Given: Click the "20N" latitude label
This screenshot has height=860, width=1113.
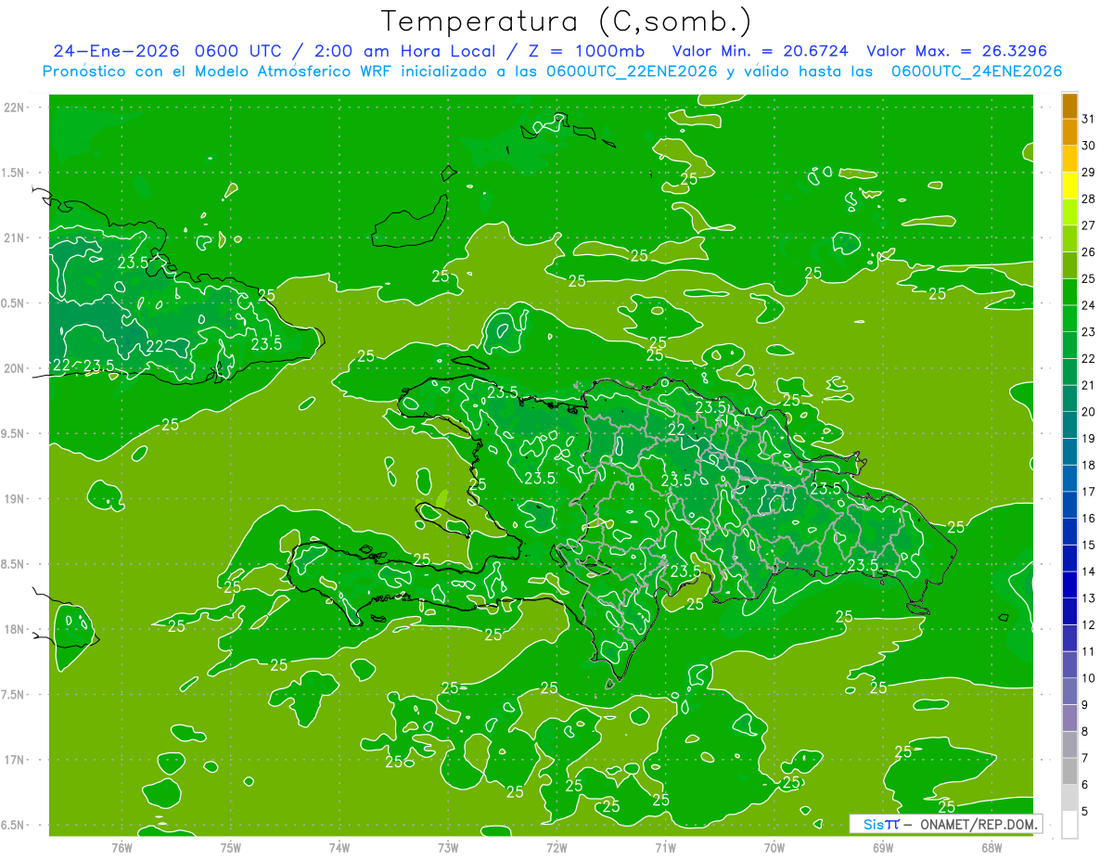Looking at the screenshot, I should (x=14, y=368).
